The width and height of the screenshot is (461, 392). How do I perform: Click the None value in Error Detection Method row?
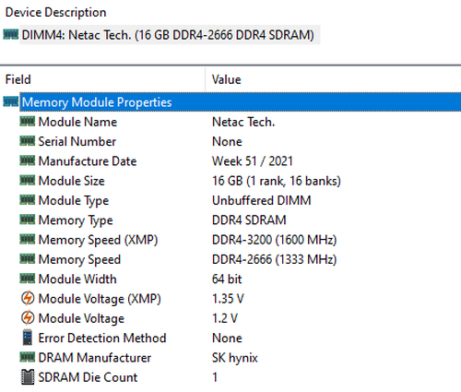(x=227, y=339)
